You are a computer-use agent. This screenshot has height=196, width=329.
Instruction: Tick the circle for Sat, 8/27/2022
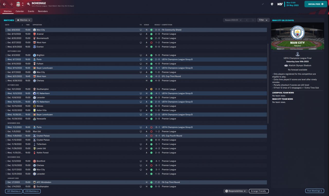coord(6,43)
